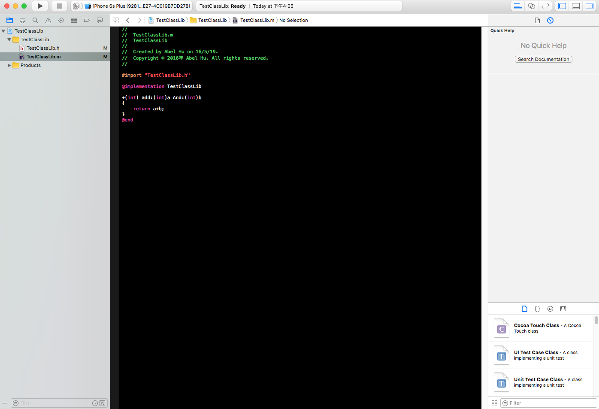This screenshot has height=409, width=599.
Task: Toggle the Debug area visibility
Action: pos(576,6)
